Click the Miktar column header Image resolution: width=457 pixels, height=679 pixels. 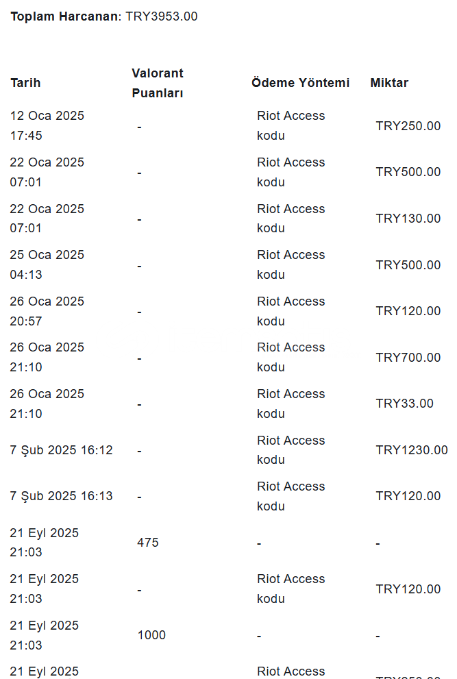coord(389,83)
